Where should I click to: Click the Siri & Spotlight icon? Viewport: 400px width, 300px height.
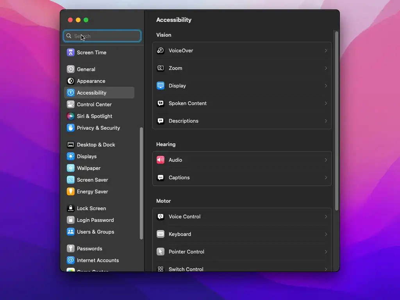click(x=71, y=116)
